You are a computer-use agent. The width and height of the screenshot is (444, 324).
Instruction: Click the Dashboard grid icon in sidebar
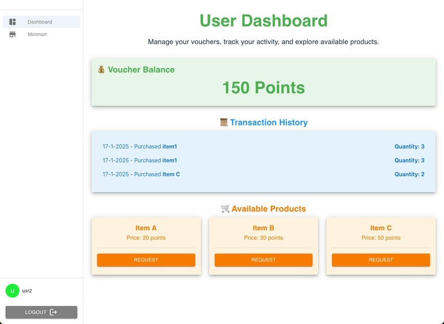(x=12, y=22)
